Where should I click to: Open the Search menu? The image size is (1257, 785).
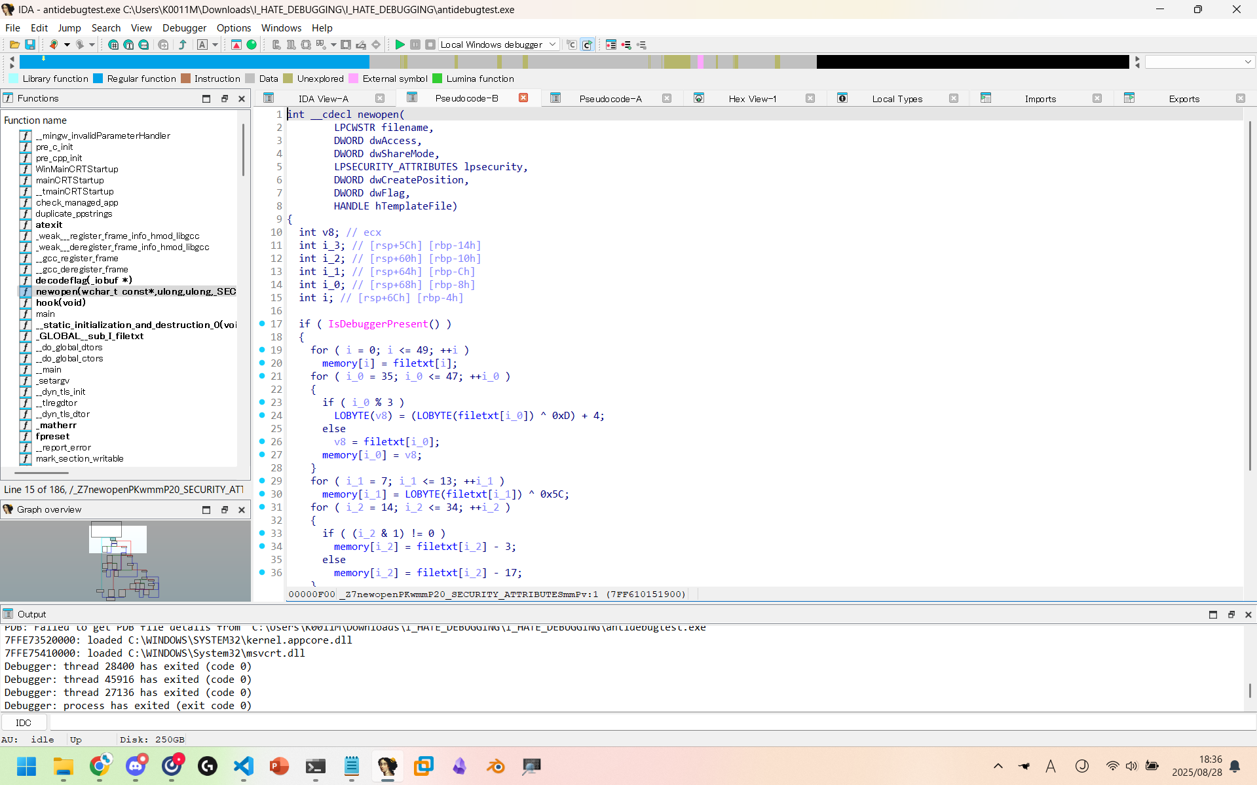[x=106, y=27]
